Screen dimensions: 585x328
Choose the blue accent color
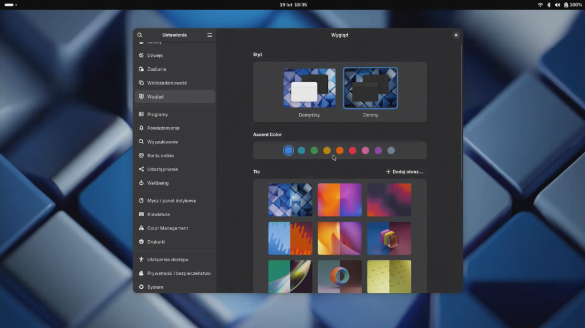click(x=289, y=151)
